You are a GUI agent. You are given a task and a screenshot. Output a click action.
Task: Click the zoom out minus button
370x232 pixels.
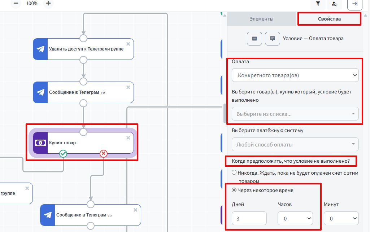16,3
